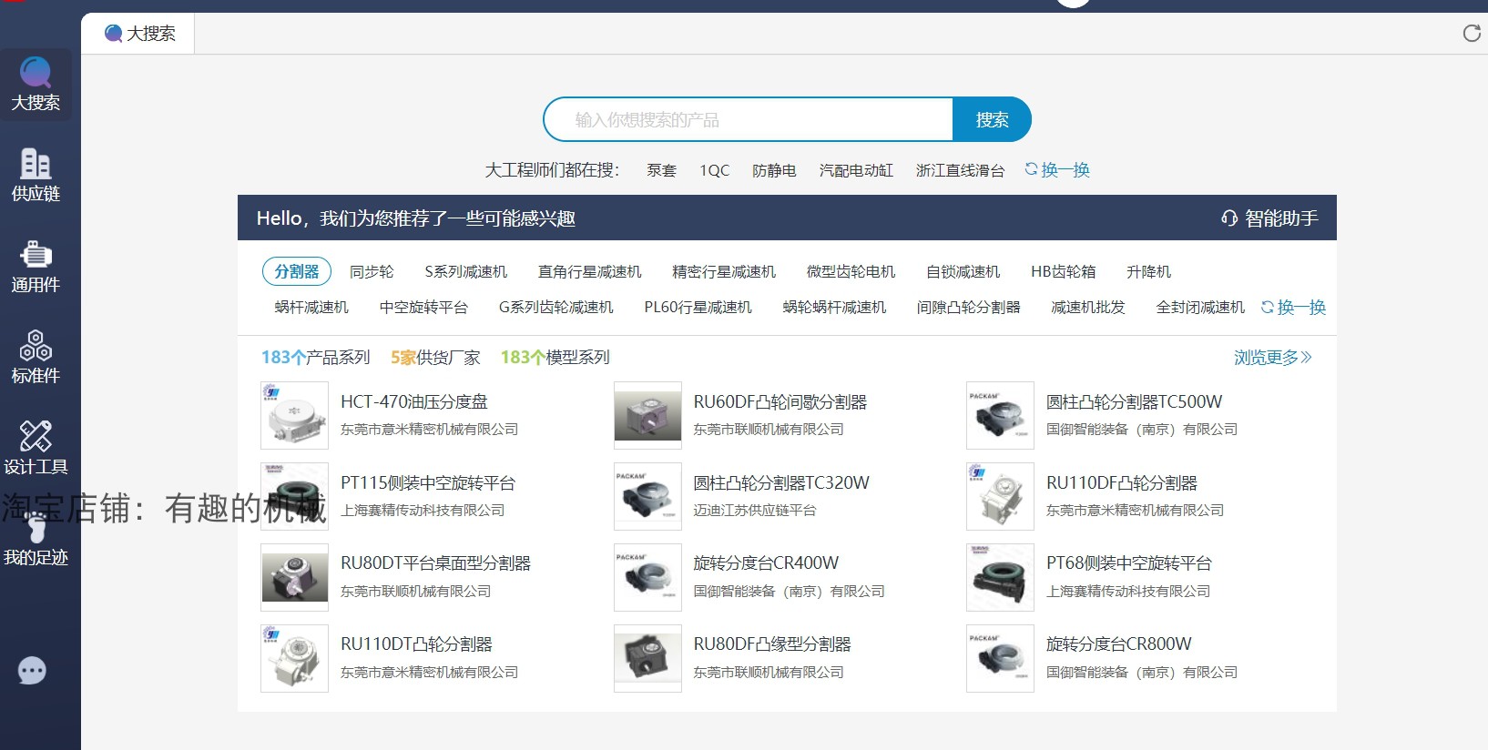
Task: Open the RU80DF凸缘型分割器 thumbnail
Action: click(x=647, y=658)
